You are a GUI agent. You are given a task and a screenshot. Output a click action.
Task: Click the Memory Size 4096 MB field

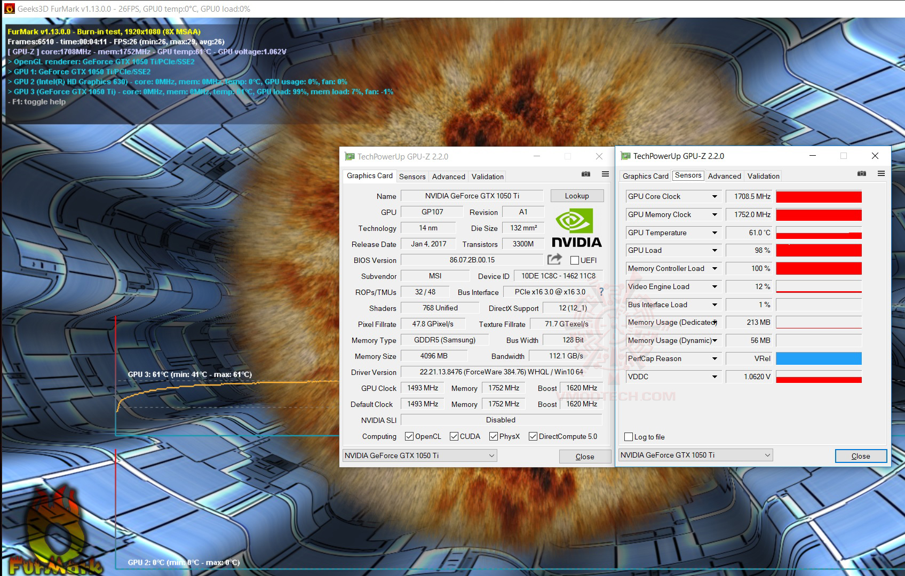click(434, 356)
